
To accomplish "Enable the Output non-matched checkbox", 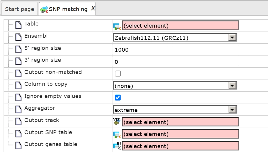I will pyautogui.click(x=118, y=74).
